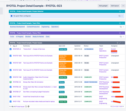The image size is (126, 111).
Task: Sort by the Updated column header
Action: pos(77,46)
